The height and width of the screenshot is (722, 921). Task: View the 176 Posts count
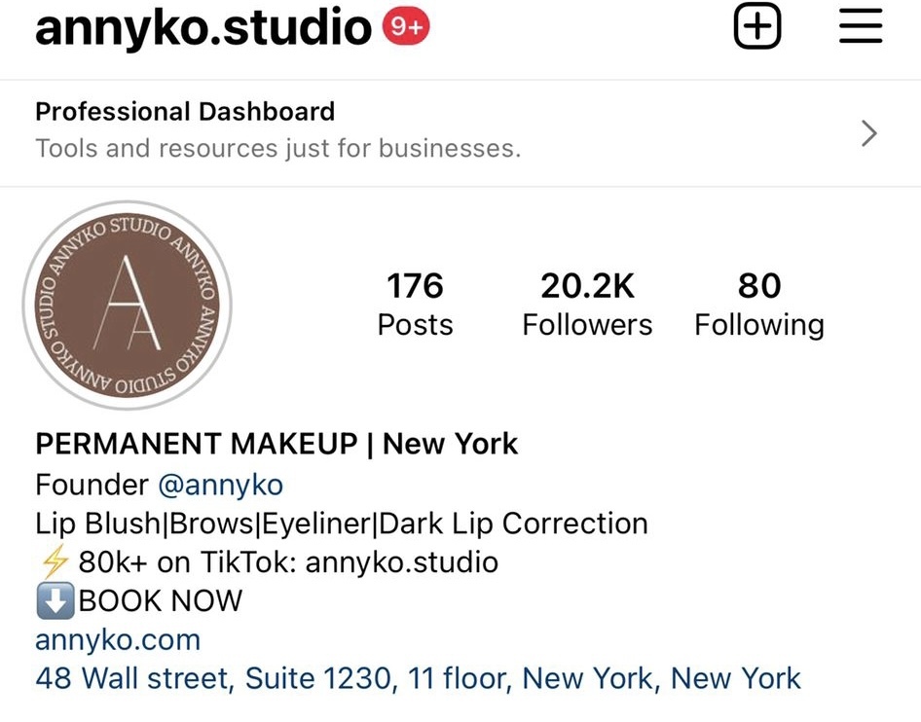click(x=416, y=305)
